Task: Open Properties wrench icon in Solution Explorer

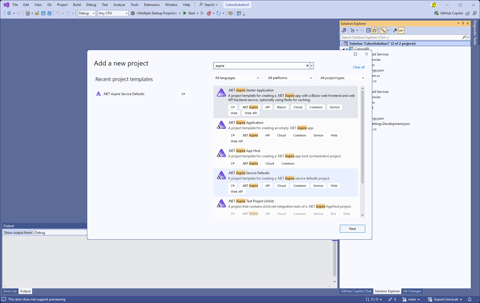Action: (x=395, y=30)
